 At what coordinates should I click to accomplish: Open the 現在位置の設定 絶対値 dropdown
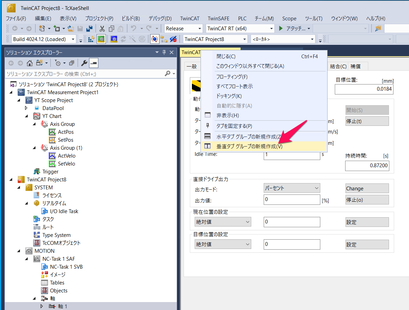(223, 222)
